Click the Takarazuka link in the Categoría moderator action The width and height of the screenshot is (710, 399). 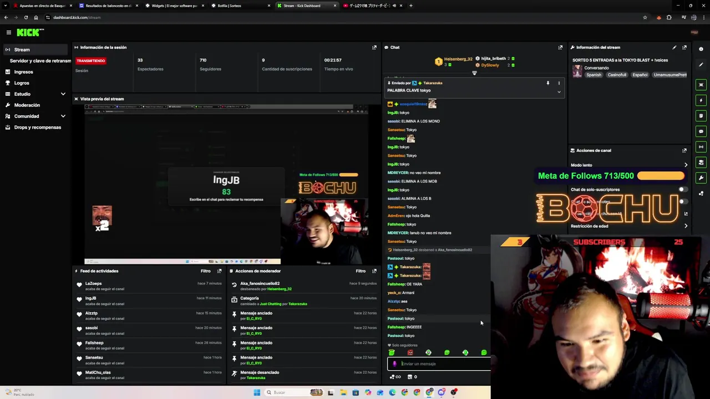[298, 304]
